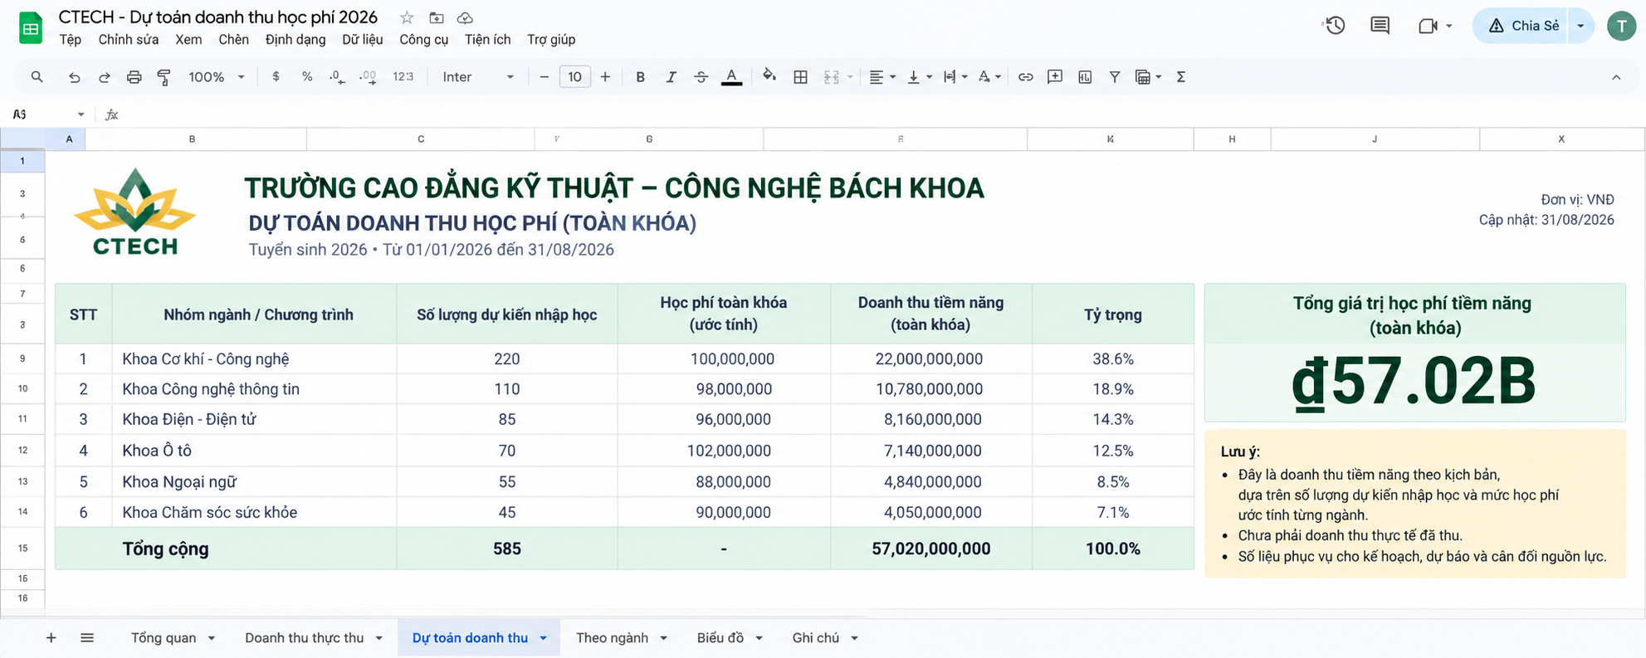Open the more number formats 123 menu
The image size is (1646, 658).
point(403,76)
